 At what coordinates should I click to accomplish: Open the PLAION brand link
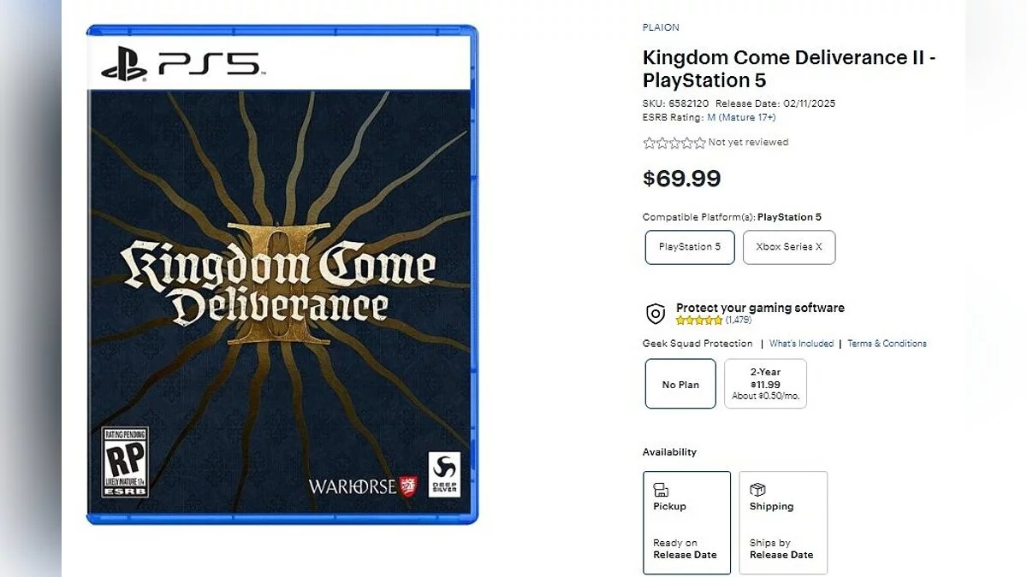click(x=661, y=27)
